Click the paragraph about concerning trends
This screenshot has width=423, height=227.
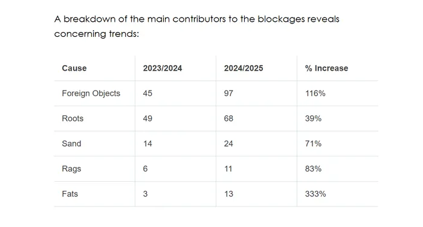(196, 27)
